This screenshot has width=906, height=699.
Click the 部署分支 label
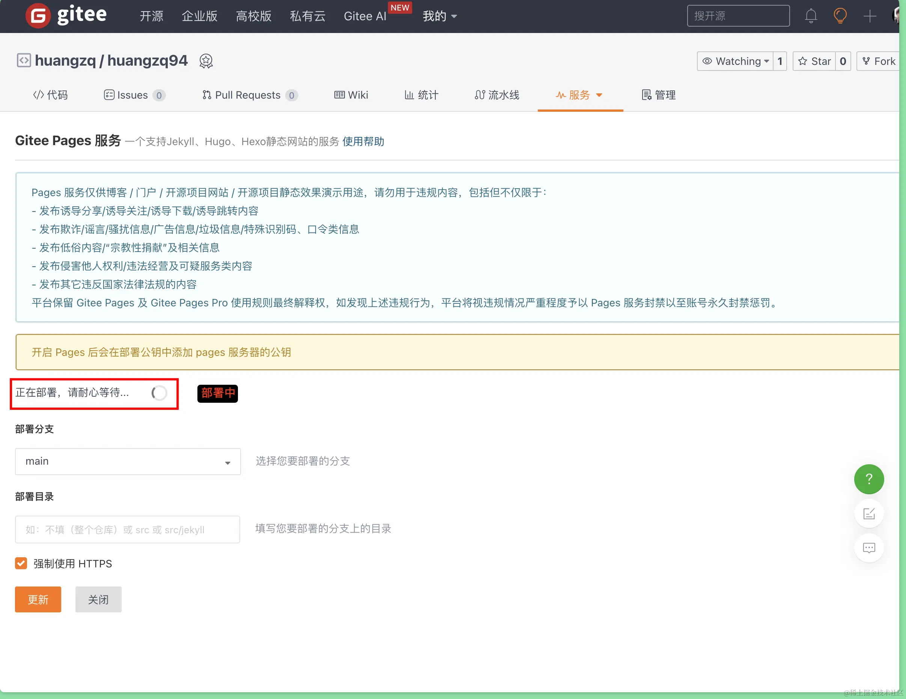(x=35, y=429)
